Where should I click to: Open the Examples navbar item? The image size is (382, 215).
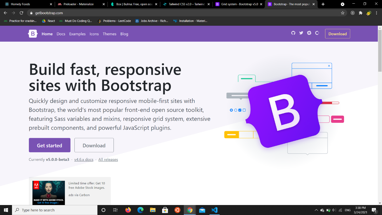(x=77, y=34)
